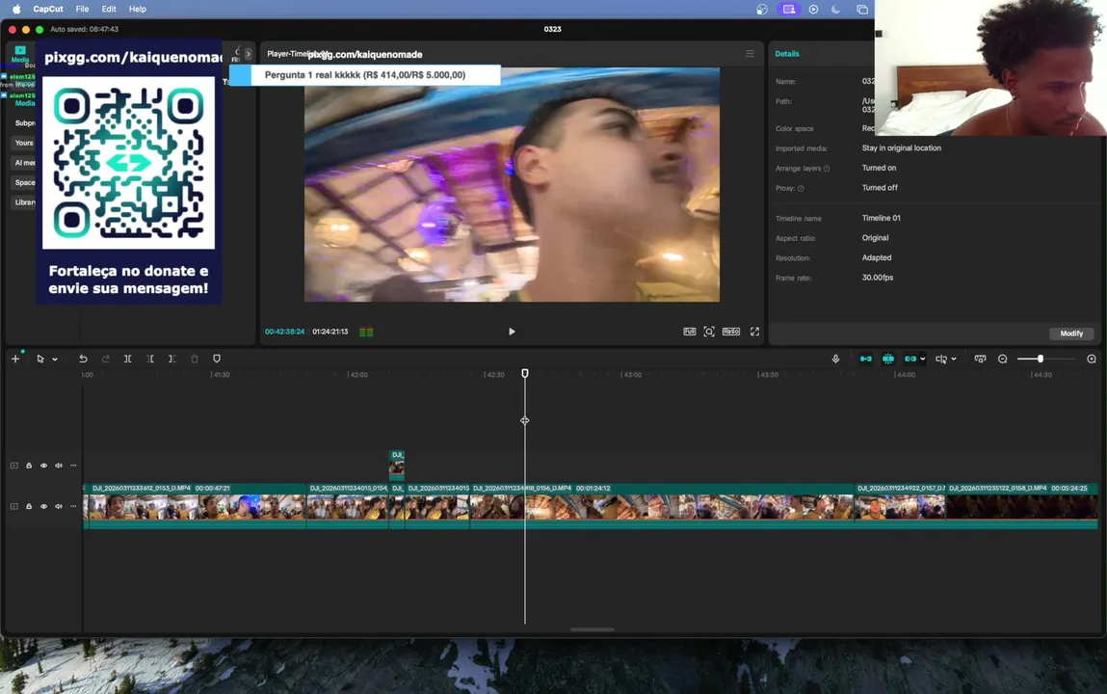Click the Arrange layers info icon
The image size is (1107, 694).
pos(827,169)
